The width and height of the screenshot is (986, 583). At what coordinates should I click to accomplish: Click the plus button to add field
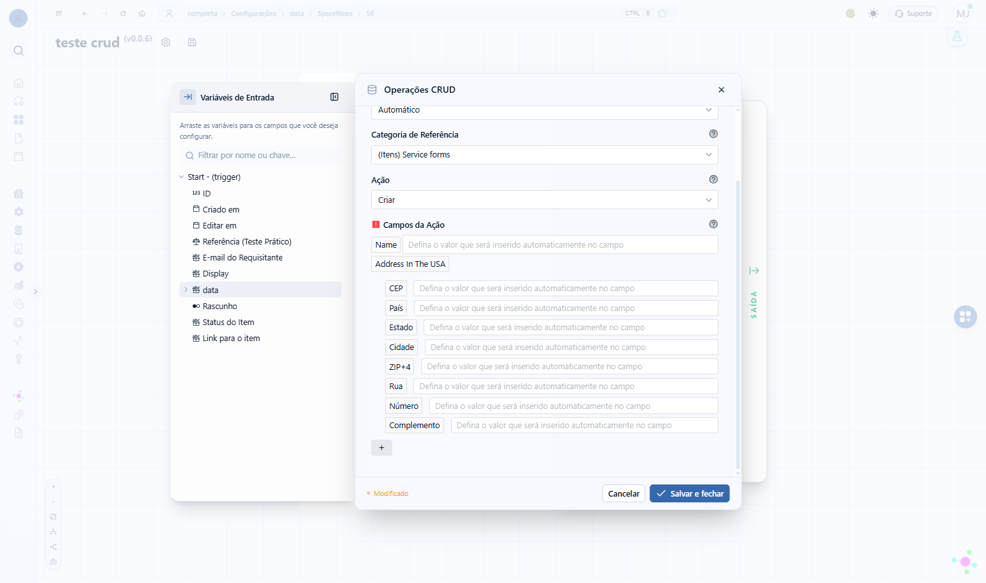pos(381,447)
